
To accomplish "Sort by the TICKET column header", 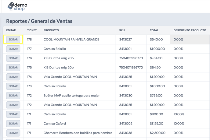I will tap(32, 30).
